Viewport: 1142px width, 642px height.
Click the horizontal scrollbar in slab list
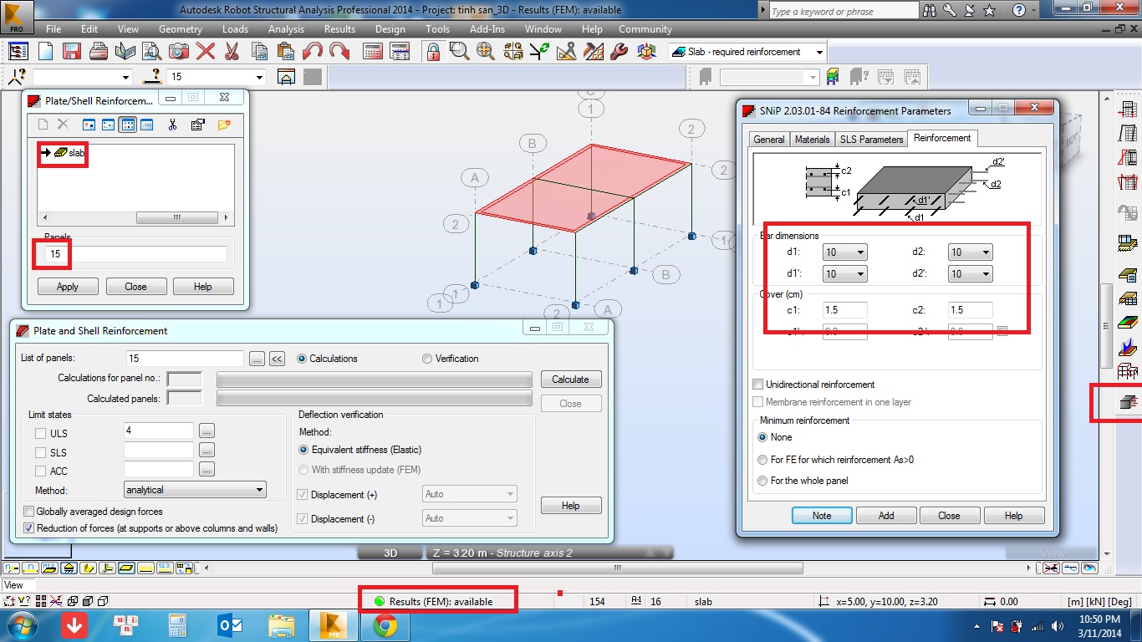[176, 218]
